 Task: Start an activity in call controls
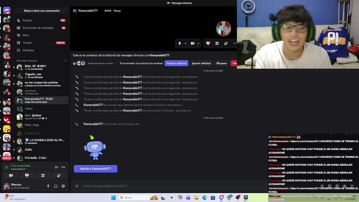click(x=217, y=43)
